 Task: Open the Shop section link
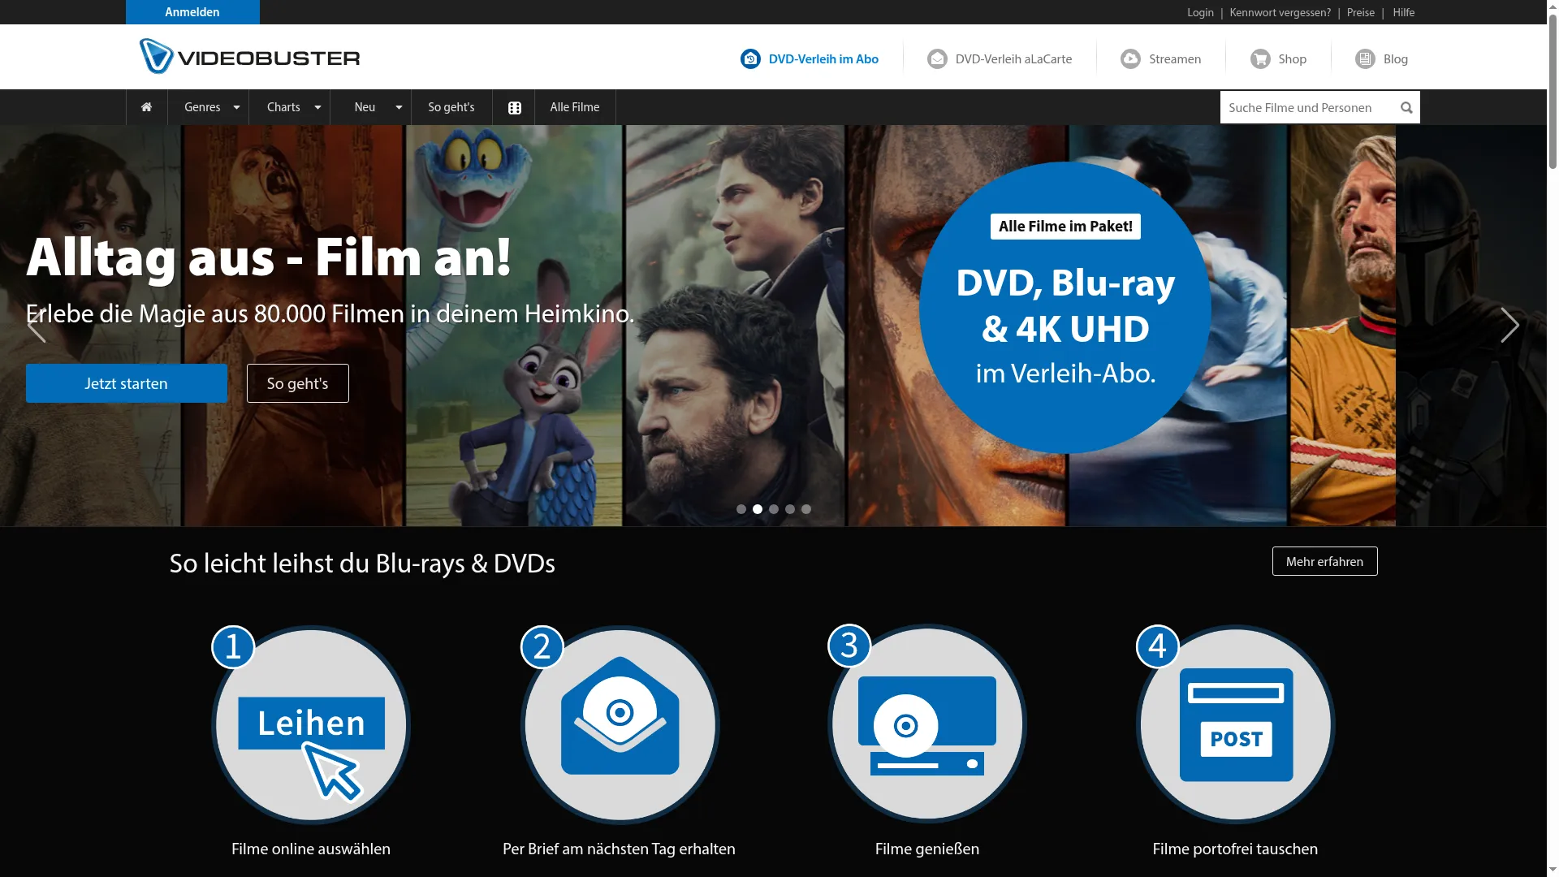[x=1279, y=58]
